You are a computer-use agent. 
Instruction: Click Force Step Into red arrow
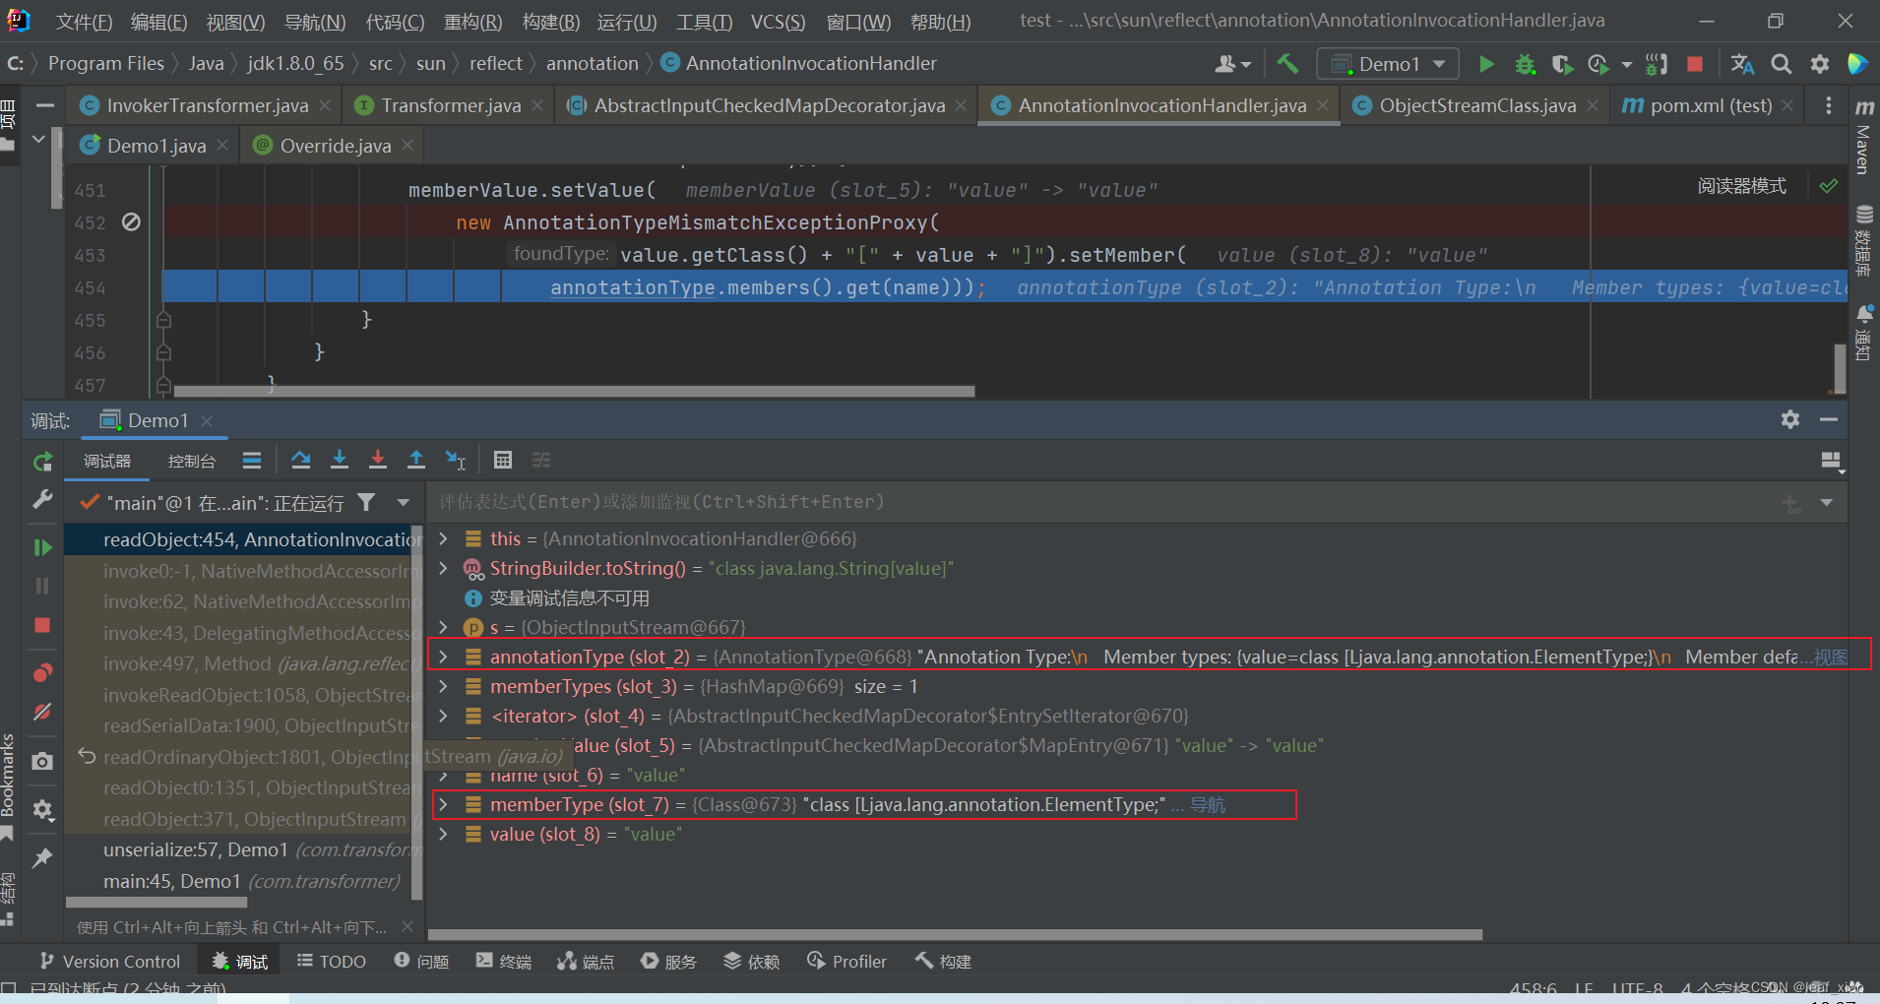click(378, 460)
